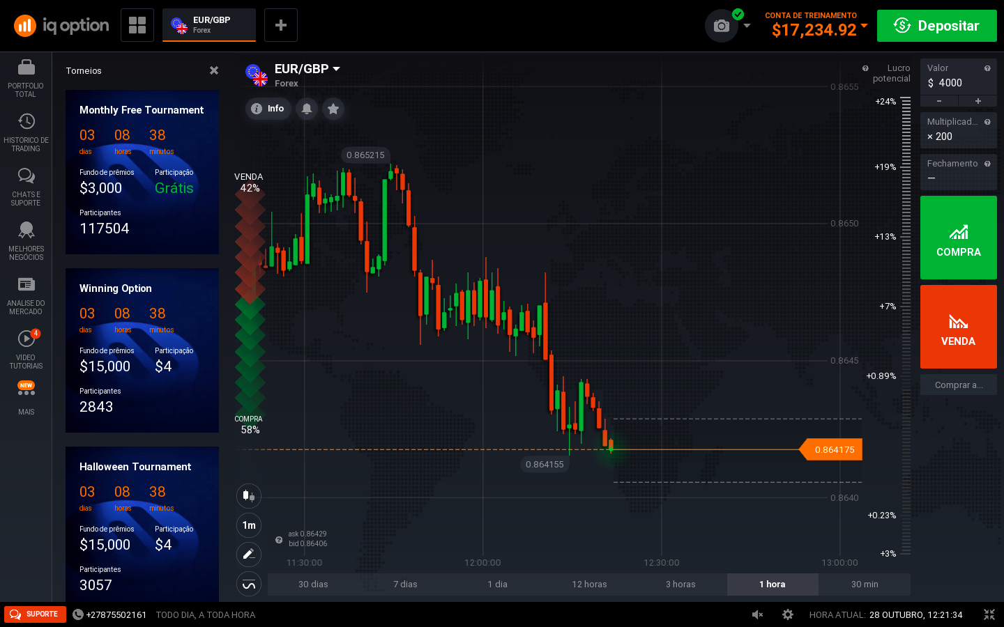The width and height of the screenshot is (1004, 627).
Task: Expand the dropdown arrow beside the camera
Action: coord(747,26)
